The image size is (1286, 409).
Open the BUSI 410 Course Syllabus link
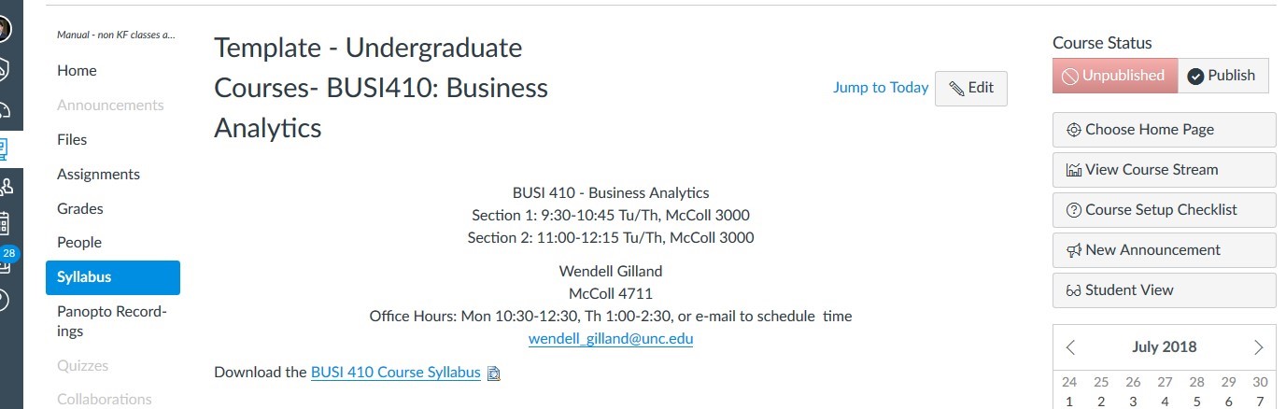396,372
